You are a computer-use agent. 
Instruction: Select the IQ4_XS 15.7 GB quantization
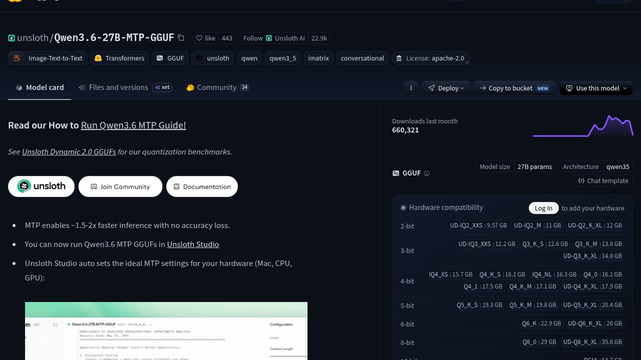click(450, 274)
